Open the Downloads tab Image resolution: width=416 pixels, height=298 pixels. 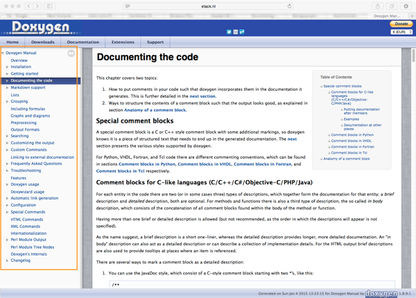tap(43, 42)
